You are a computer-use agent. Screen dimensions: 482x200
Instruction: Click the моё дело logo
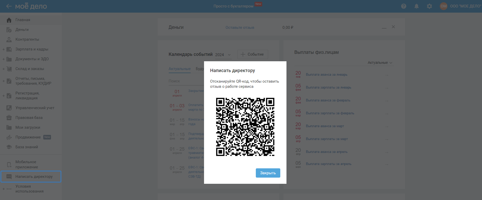pos(31,6)
